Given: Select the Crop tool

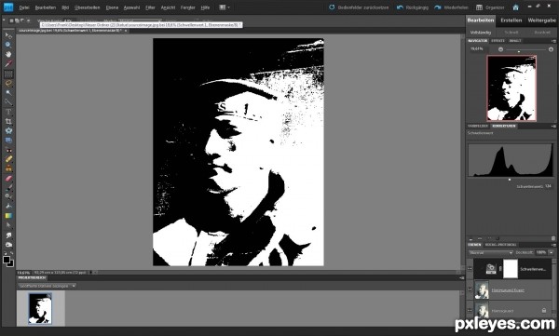Looking at the screenshot, I should [x=8, y=122].
